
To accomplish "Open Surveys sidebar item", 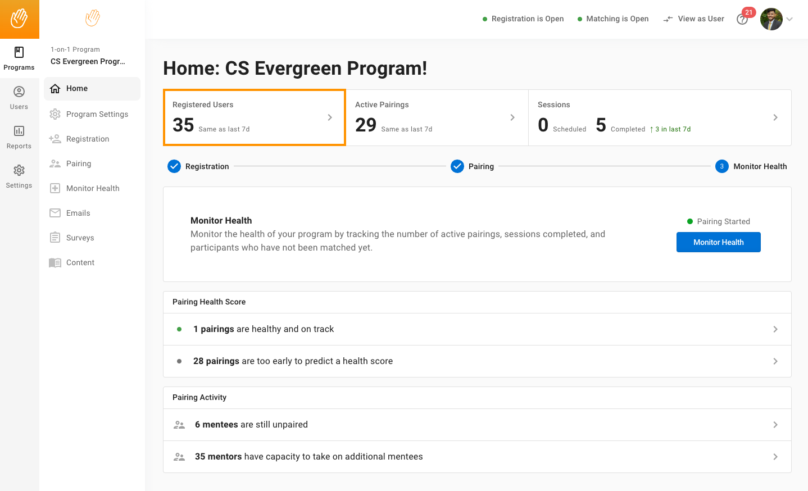I will (x=92, y=238).
